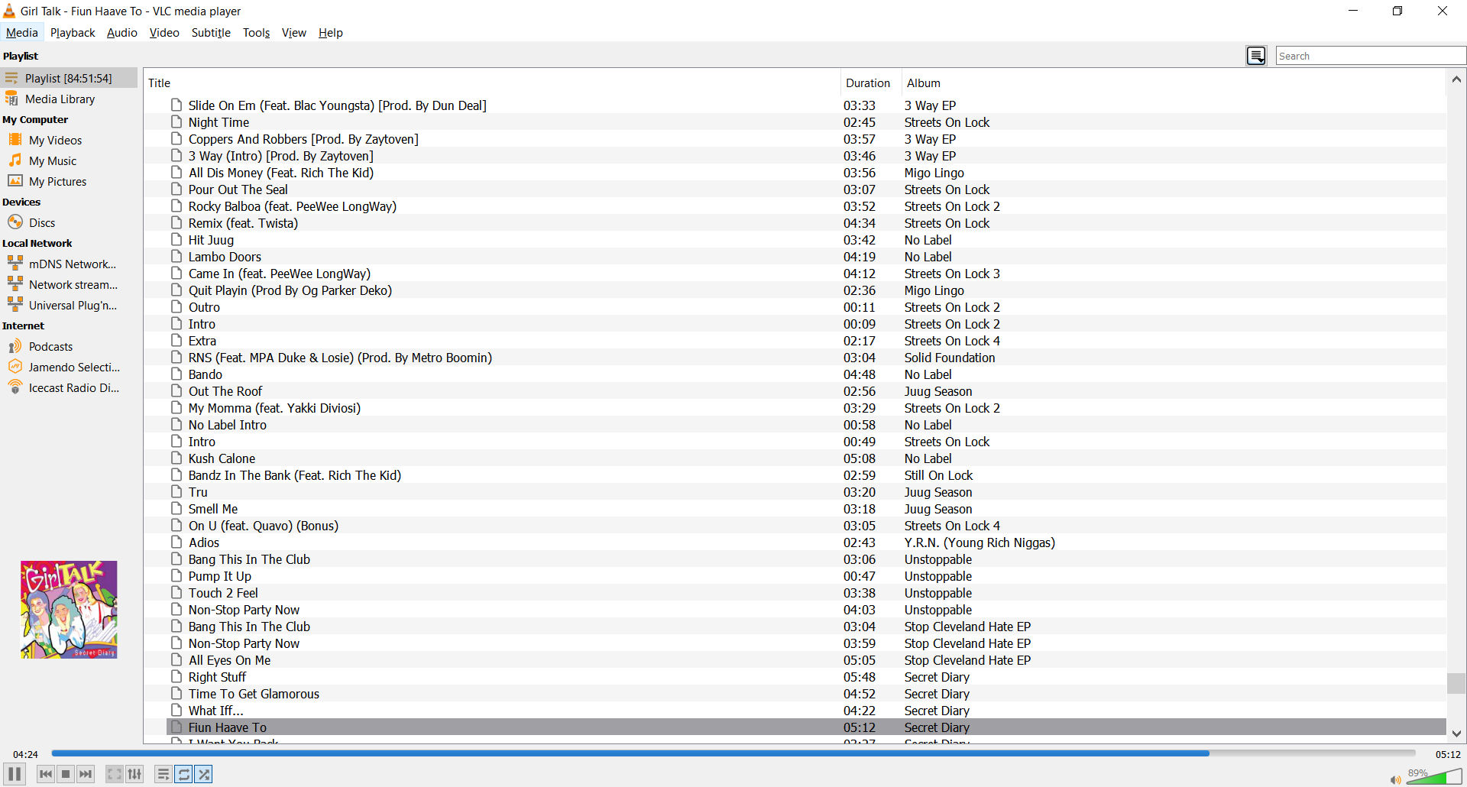Click the playlist Search field
Viewport: 1467px width, 787px height.
[1371, 56]
